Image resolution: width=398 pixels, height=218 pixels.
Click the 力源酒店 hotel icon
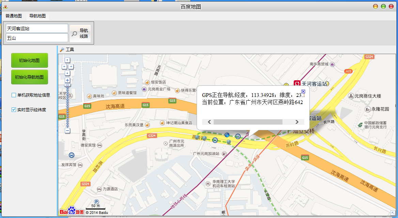(99, 189)
